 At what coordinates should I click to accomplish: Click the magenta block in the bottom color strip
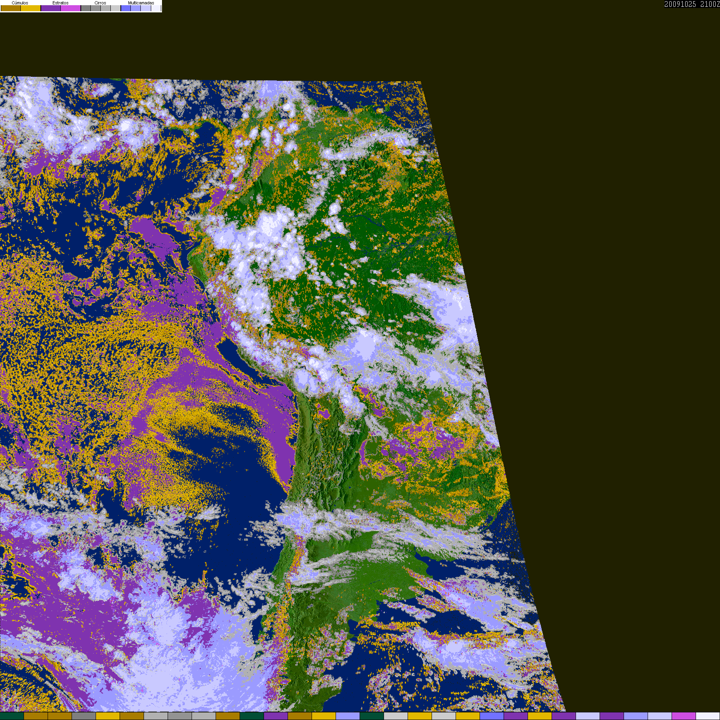(x=684, y=716)
